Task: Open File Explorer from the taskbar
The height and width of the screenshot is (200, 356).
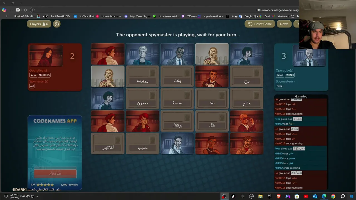Action: coord(260,196)
